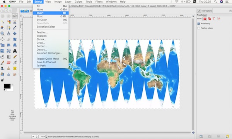Select the Rotate tool
The image size is (232, 139).
point(15,39)
